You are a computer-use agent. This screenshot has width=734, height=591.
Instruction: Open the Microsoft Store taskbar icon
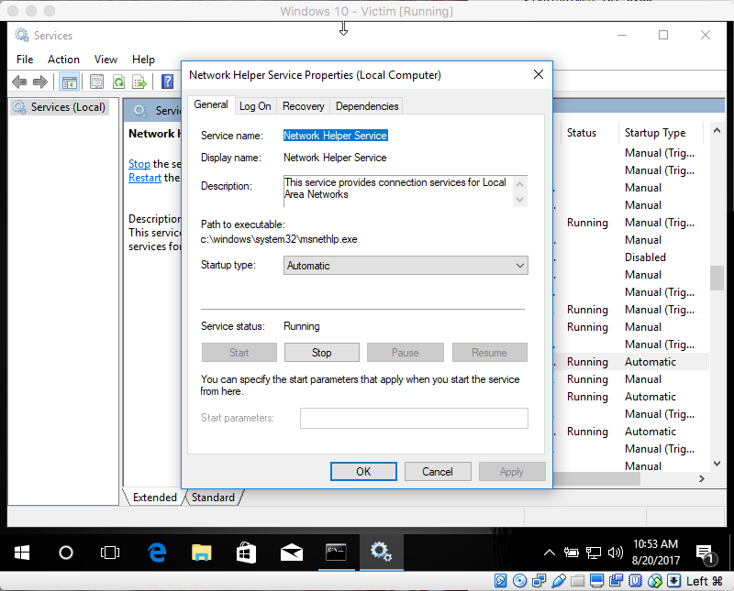pyautogui.click(x=246, y=553)
